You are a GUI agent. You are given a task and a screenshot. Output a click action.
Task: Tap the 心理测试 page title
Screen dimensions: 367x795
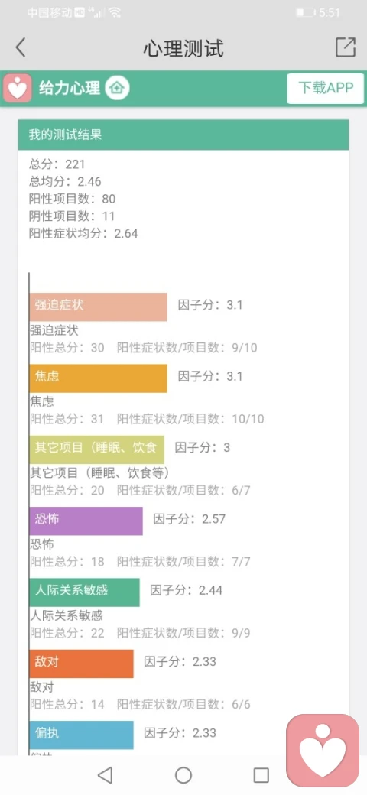(x=183, y=48)
